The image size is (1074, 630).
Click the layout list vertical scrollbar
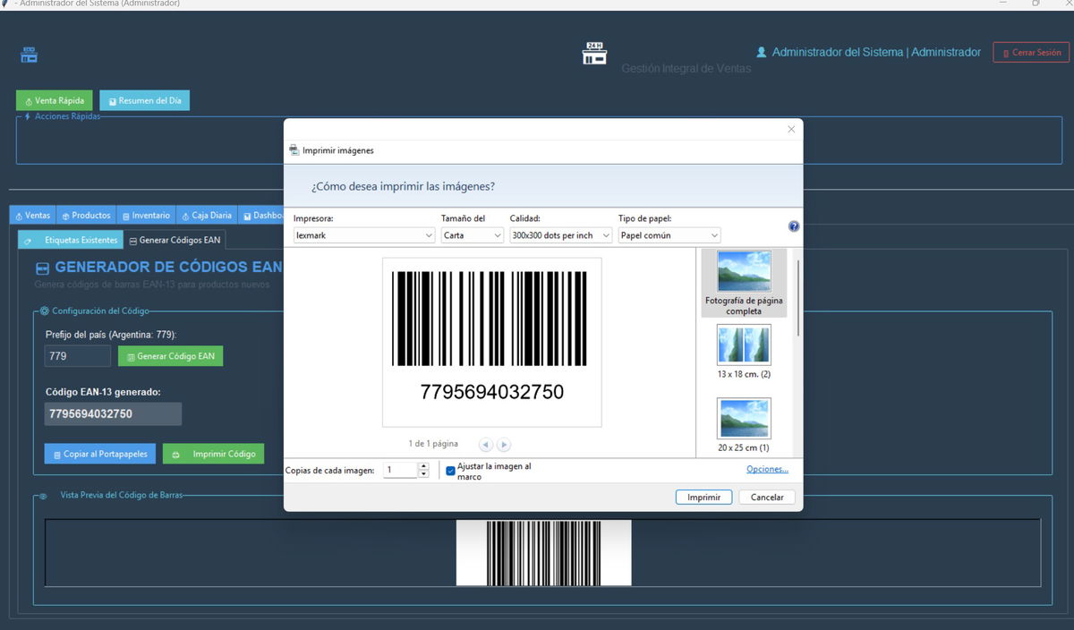pos(797,295)
